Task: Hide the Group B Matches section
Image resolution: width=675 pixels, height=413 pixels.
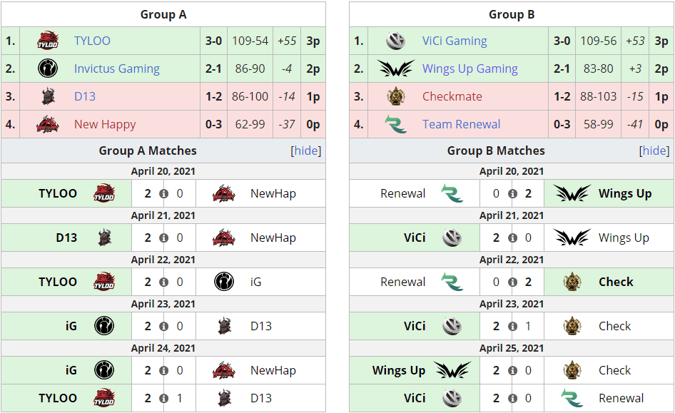Action: tap(654, 151)
